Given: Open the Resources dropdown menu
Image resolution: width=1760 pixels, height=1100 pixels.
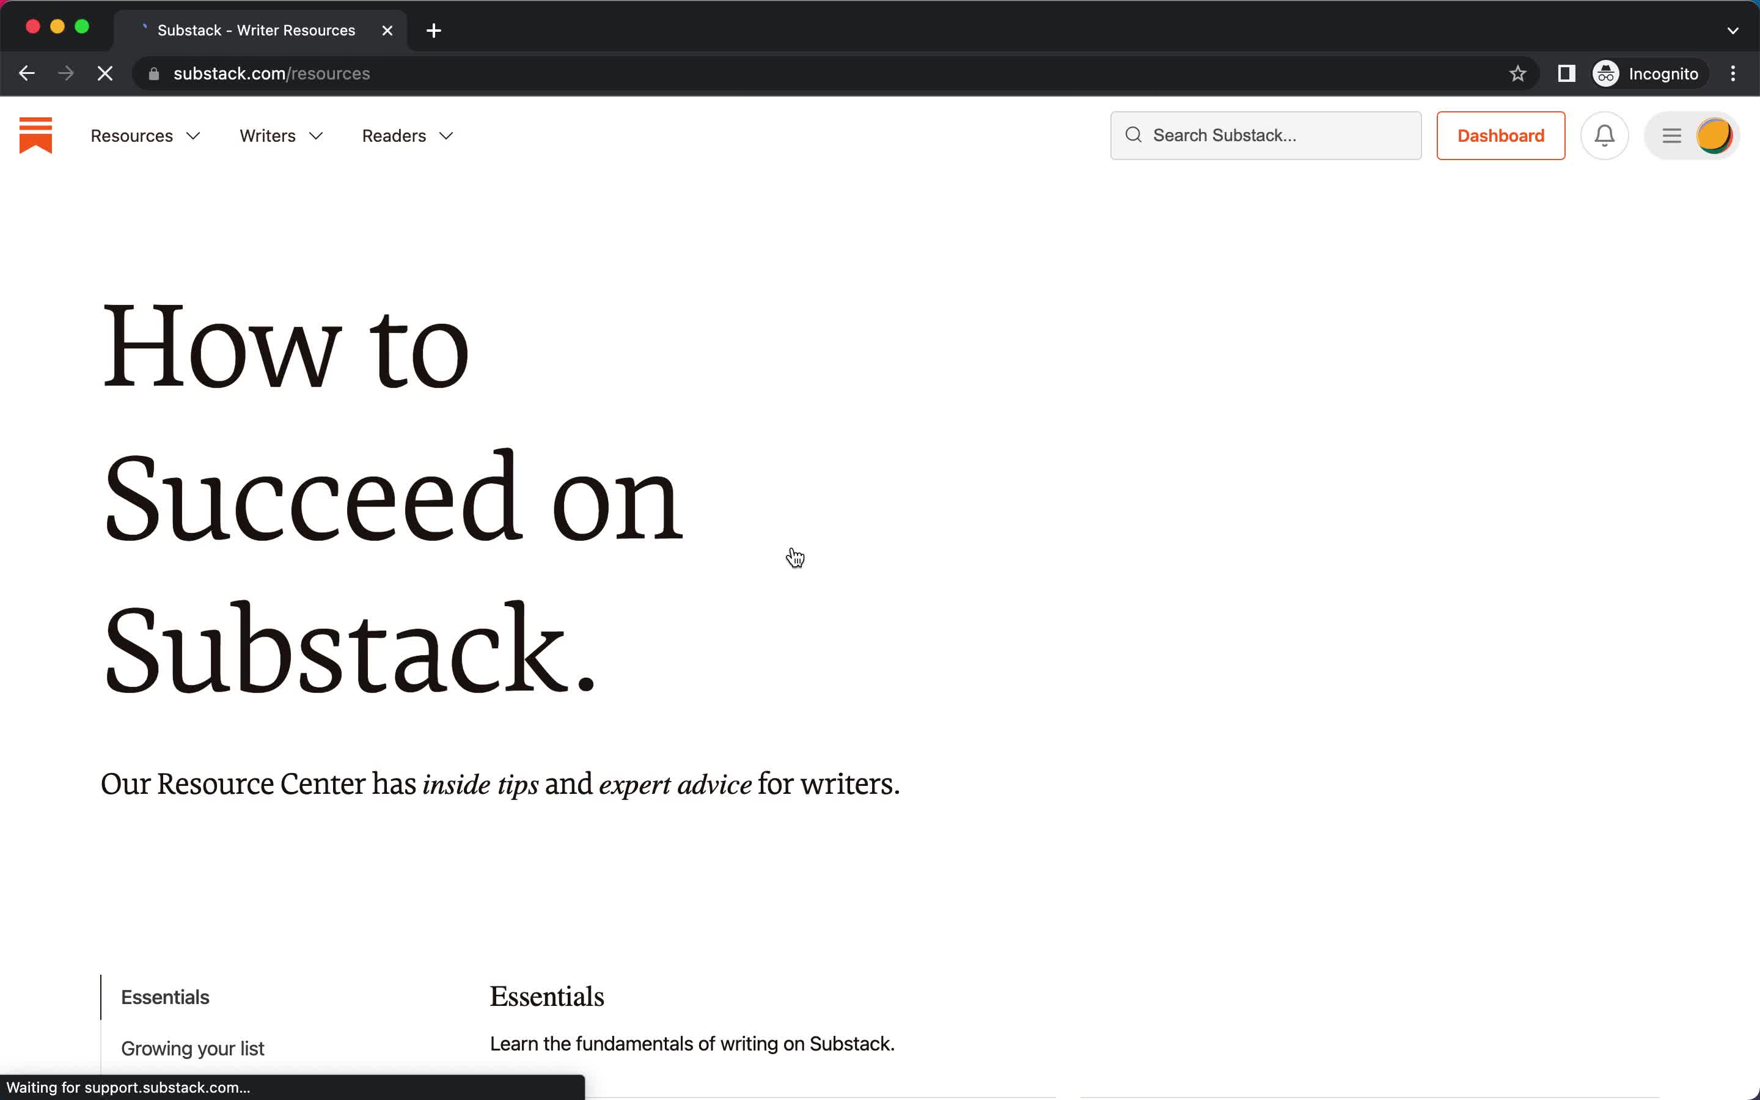Looking at the screenshot, I should [x=145, y=136].
